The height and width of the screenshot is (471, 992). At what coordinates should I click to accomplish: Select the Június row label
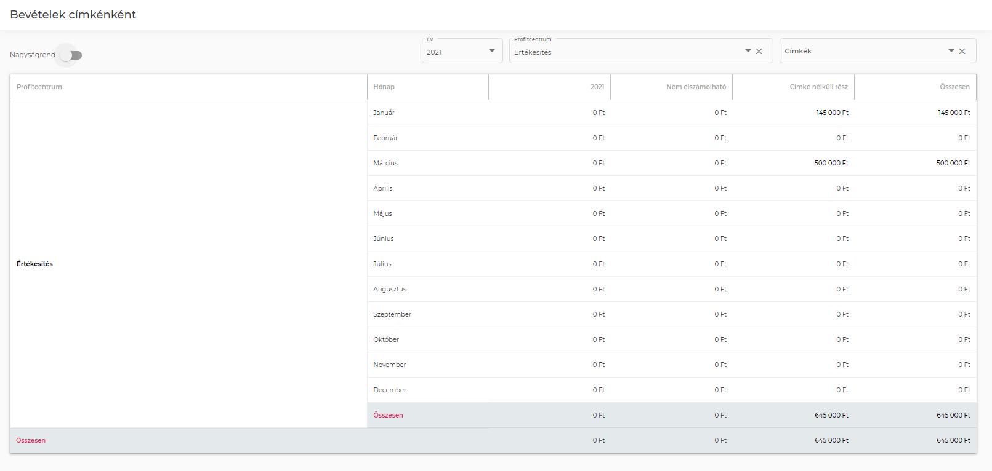coord(384,239)
